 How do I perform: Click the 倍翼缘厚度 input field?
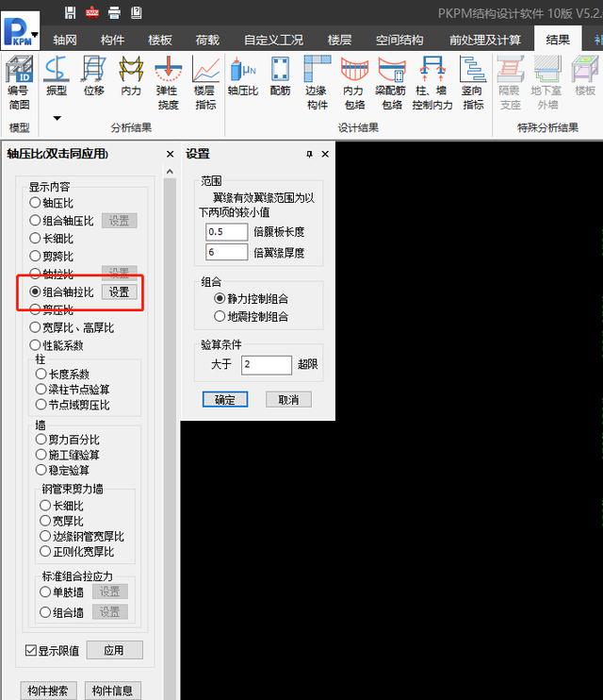[226, 252]
